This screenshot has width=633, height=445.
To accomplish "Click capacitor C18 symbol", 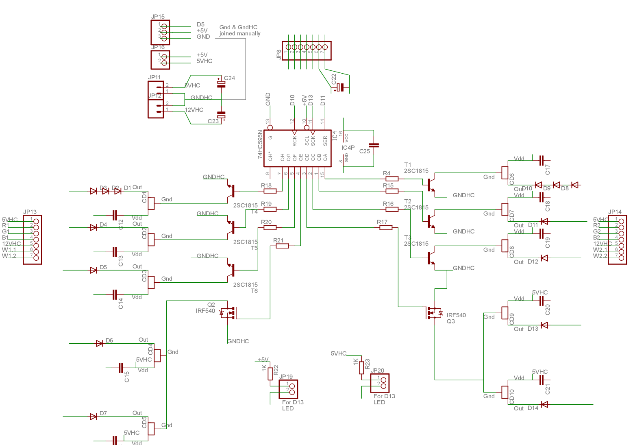I will tap(542, 197).
